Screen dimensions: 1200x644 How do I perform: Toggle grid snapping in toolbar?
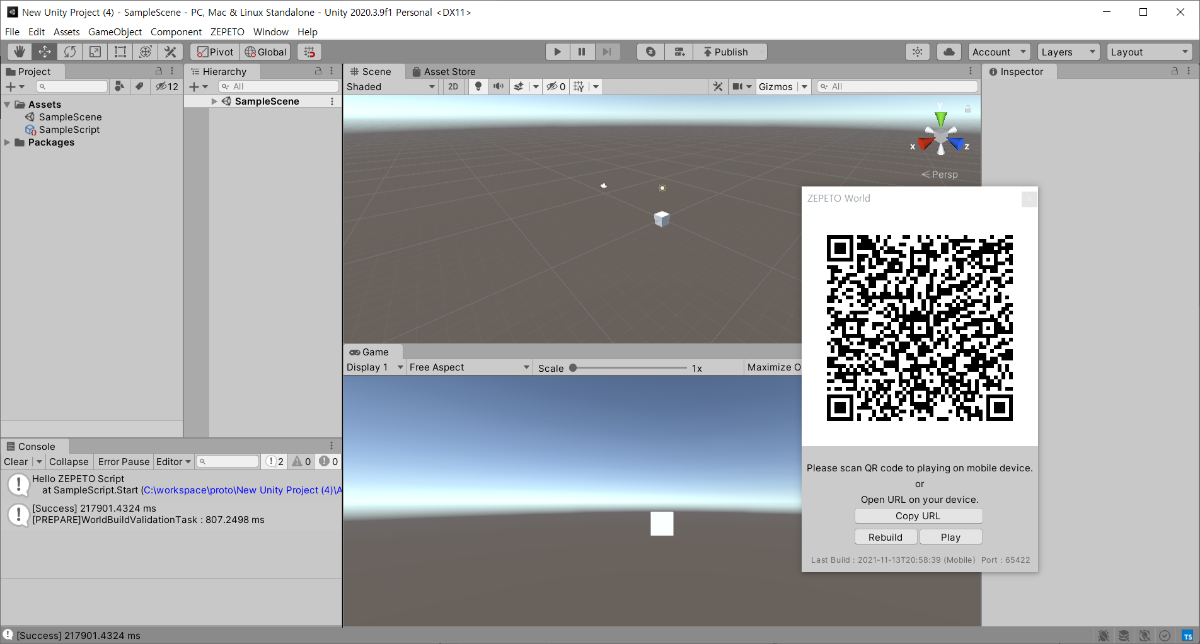[x=309, y=52]
